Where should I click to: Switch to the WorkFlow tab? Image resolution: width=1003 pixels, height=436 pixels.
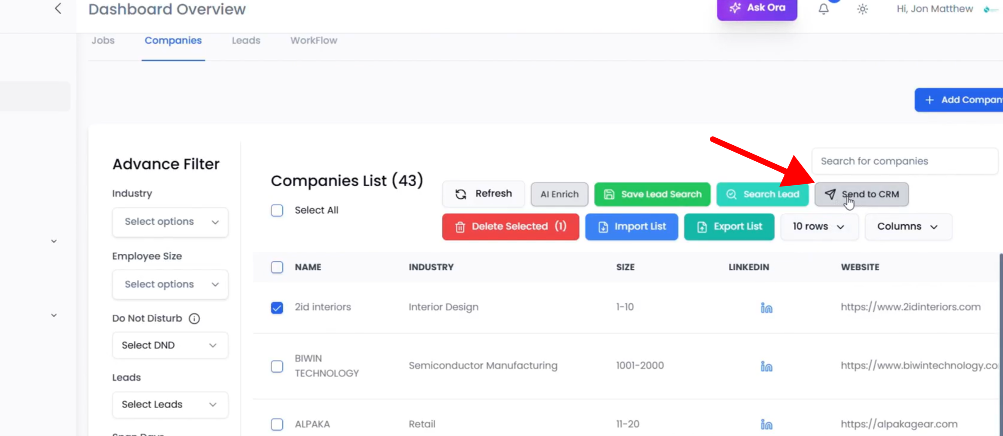313,41
